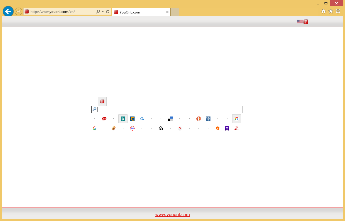This screenshot has width=345, height=221.
Task: Pick the purple Yahoo search icon
Action: coord(227,128)
